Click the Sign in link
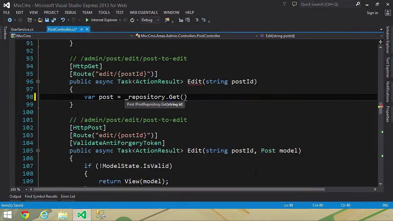This screenshot has width=393, height=221. (372, 13)
